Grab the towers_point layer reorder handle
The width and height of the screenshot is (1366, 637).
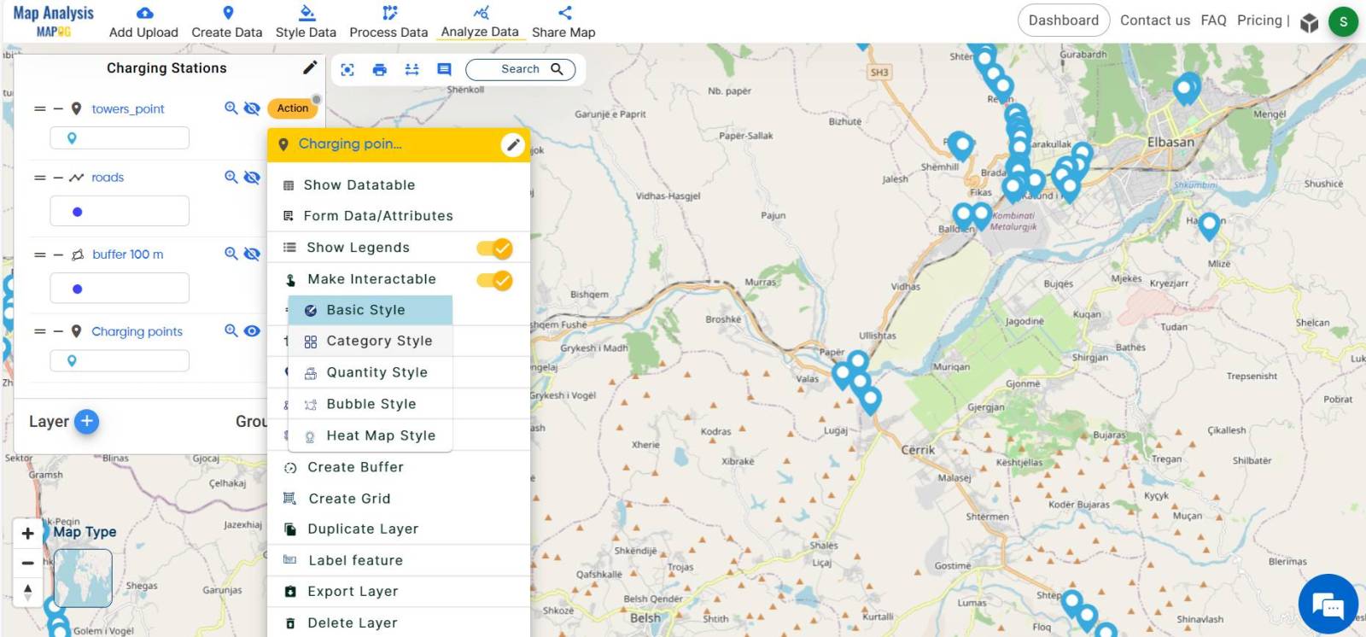click(x=39, y=108)
